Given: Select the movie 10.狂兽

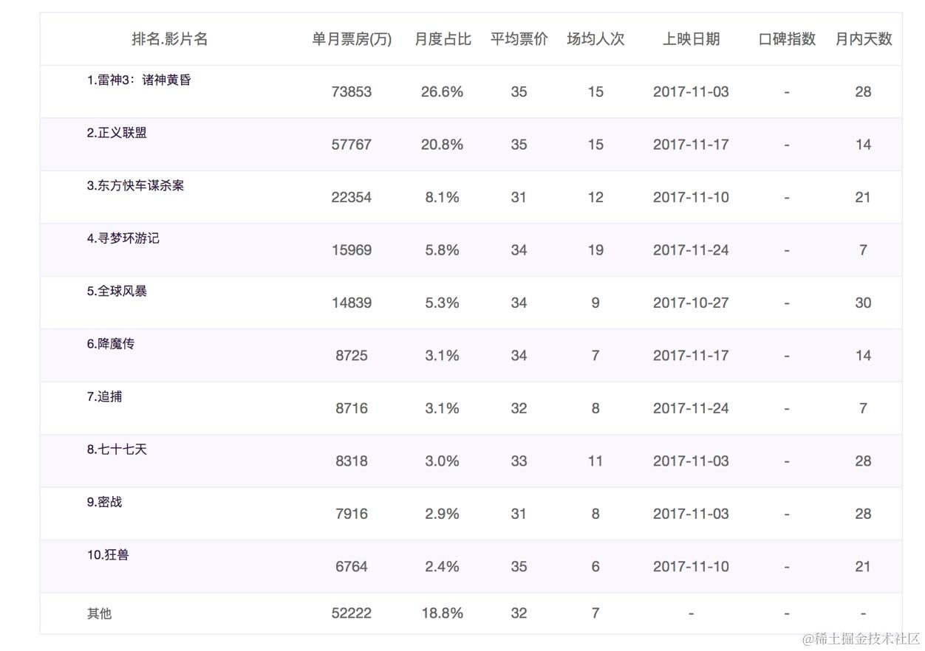Looking at the screenshot, I should tap(108, 555).
